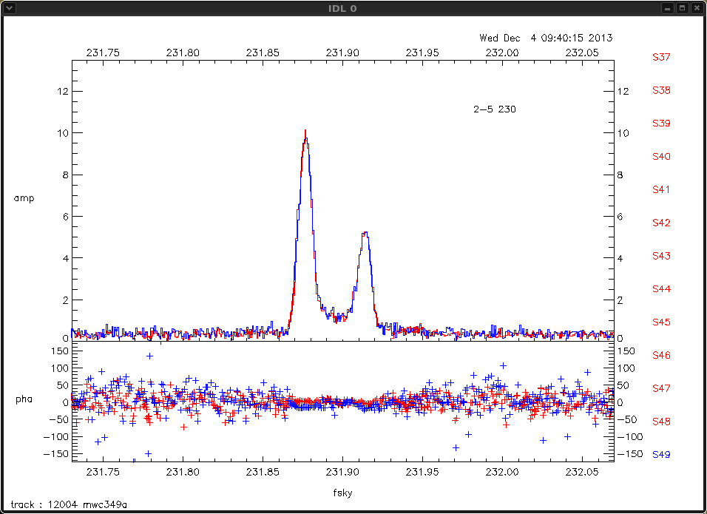
Task: Close the IDL 0 window
Action: (696, 8)
